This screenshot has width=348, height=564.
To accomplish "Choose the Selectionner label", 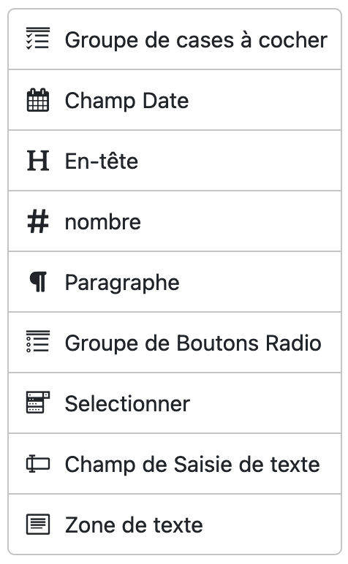I will 127,403.
